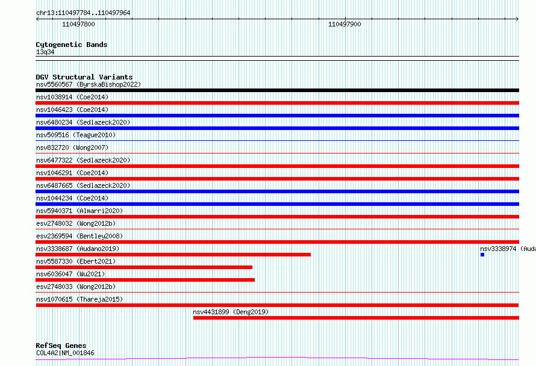536x366 pixels.
Task: Click the esv2369594 (Bentley2008) label
Action: [x=79, y=236]
